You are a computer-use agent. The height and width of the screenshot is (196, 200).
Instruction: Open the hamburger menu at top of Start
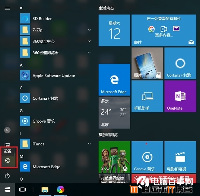click(x=7, y=8)
